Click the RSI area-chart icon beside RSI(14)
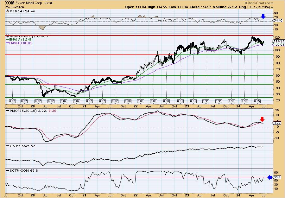 point(7,11)
